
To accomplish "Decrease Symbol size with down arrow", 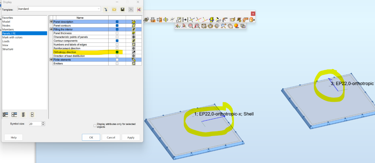I will click(43, 124).
